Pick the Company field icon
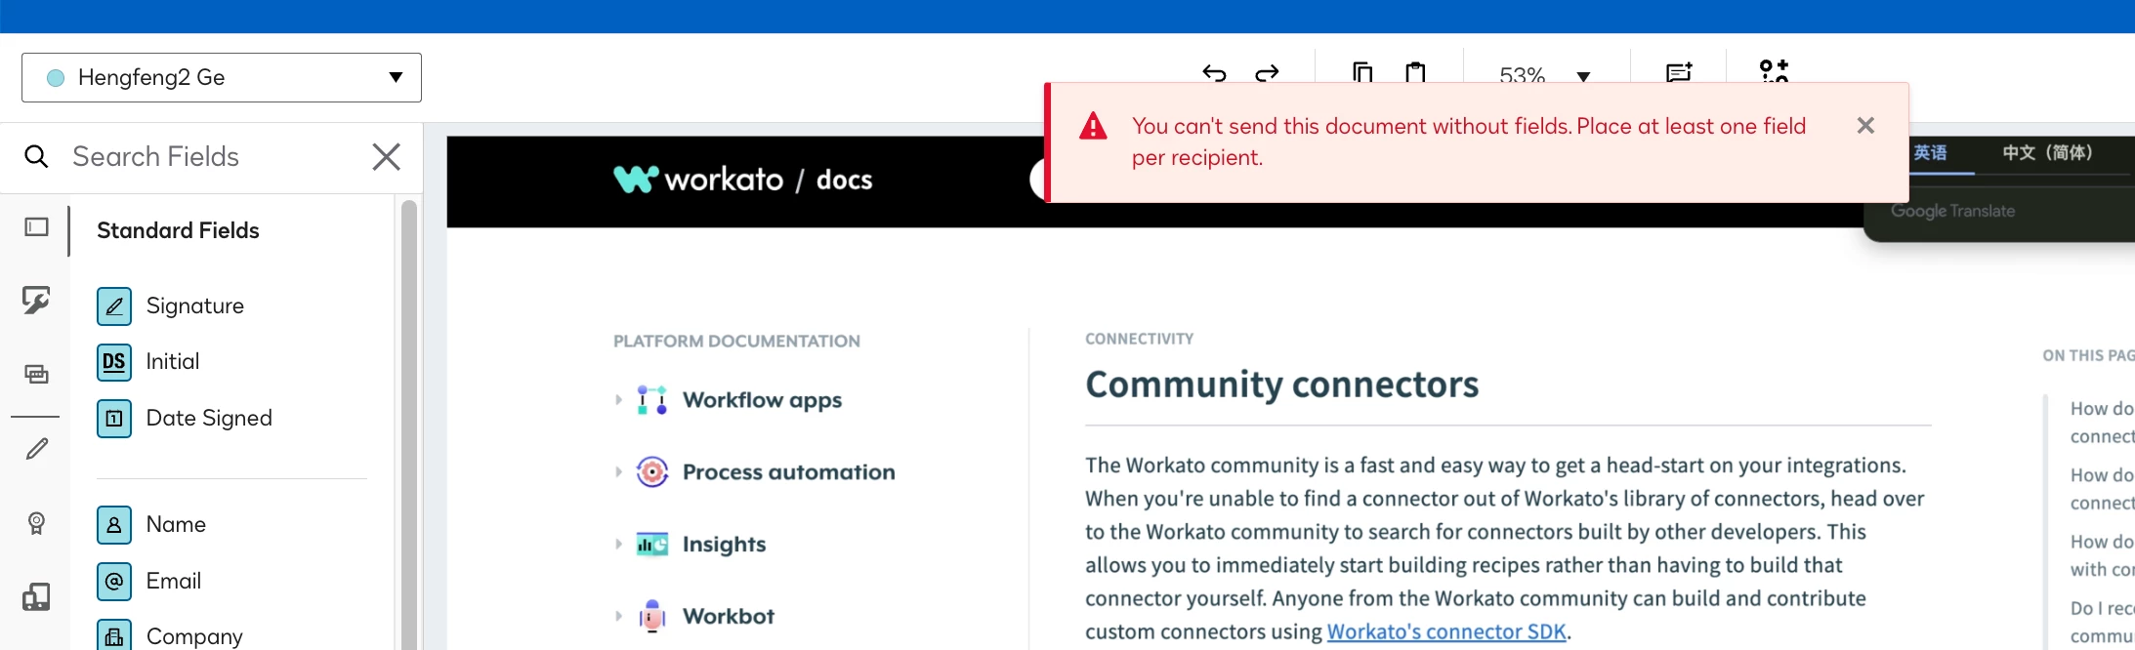The width and height of the screenshot is (2135, 650). (x=114, y=635)
